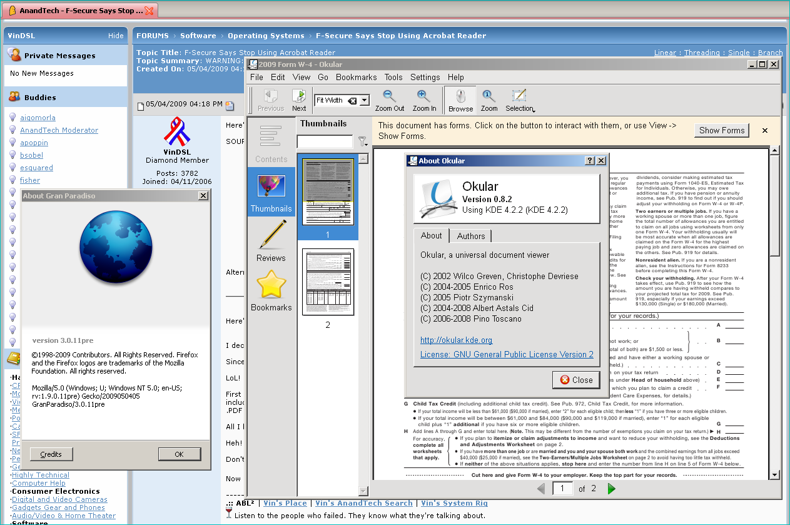Open the Bookmarks menu
This screenshot has height=525, width=790.
tap(356, 77)
